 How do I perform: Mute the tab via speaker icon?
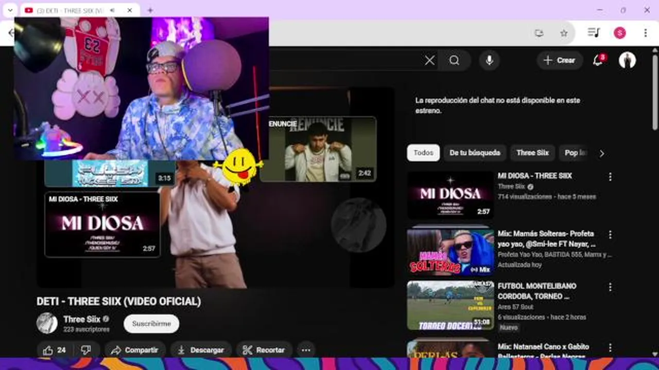tap(113, 10)
